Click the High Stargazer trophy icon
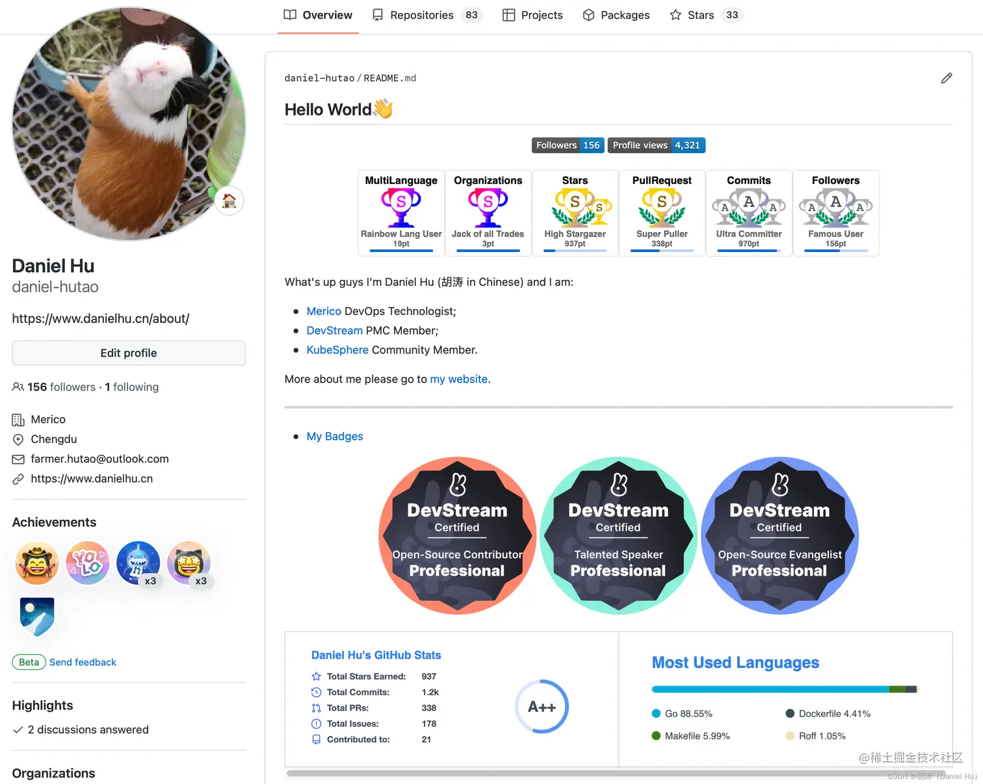This screenshot has width=983, height=784. point(575,207)
